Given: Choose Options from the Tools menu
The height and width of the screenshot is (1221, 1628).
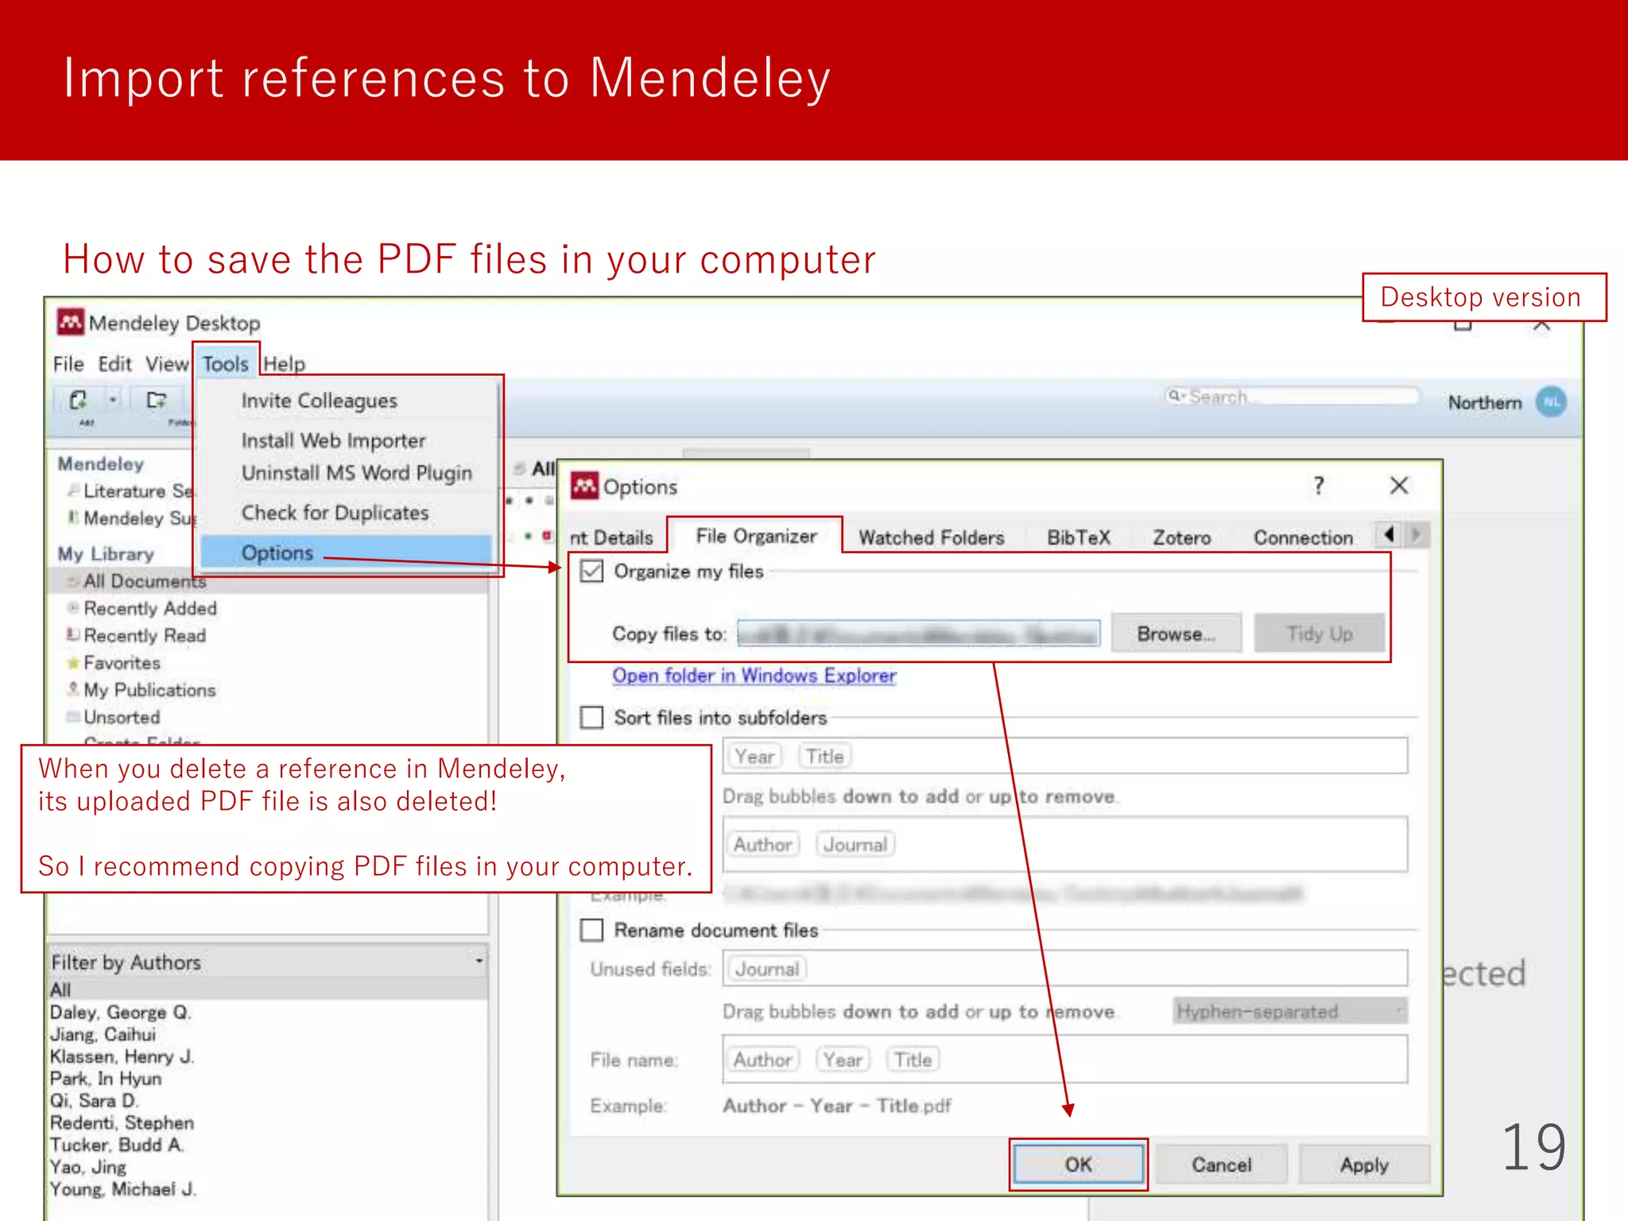Looking at the screenshot, I should point(347,552).
